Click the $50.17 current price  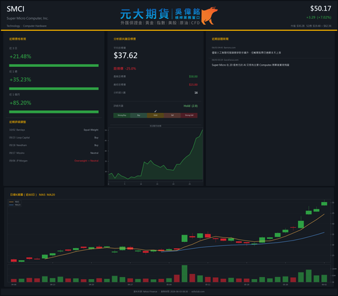pyautogui.click(x=320, y=9)
